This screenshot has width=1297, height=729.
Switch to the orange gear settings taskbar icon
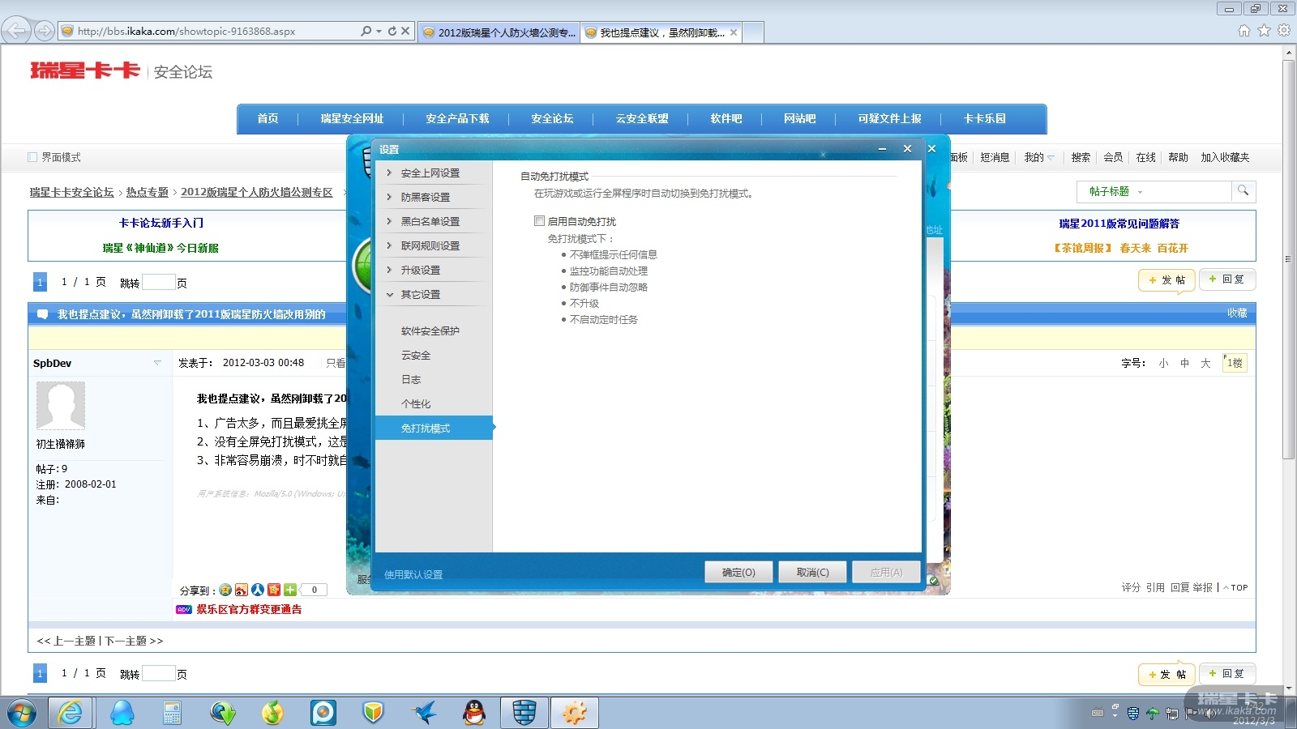pos(575,713)
